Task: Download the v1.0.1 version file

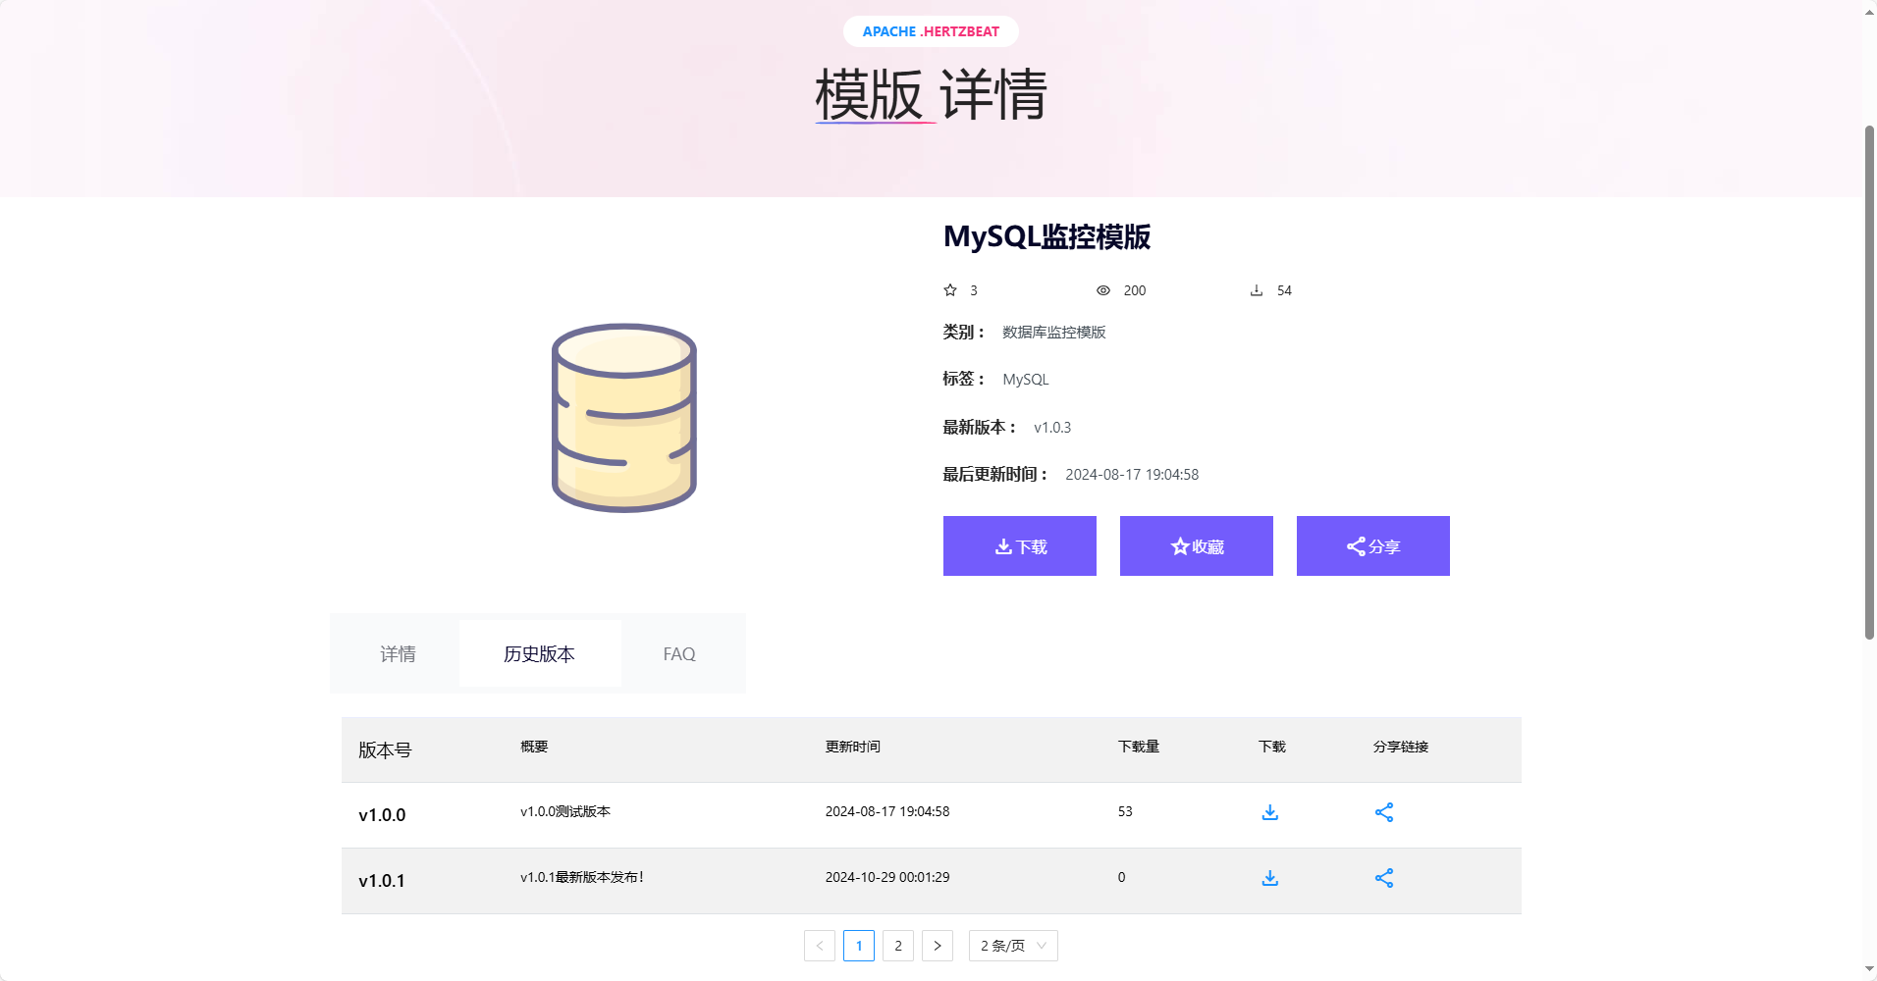Action: point(1269,878)
